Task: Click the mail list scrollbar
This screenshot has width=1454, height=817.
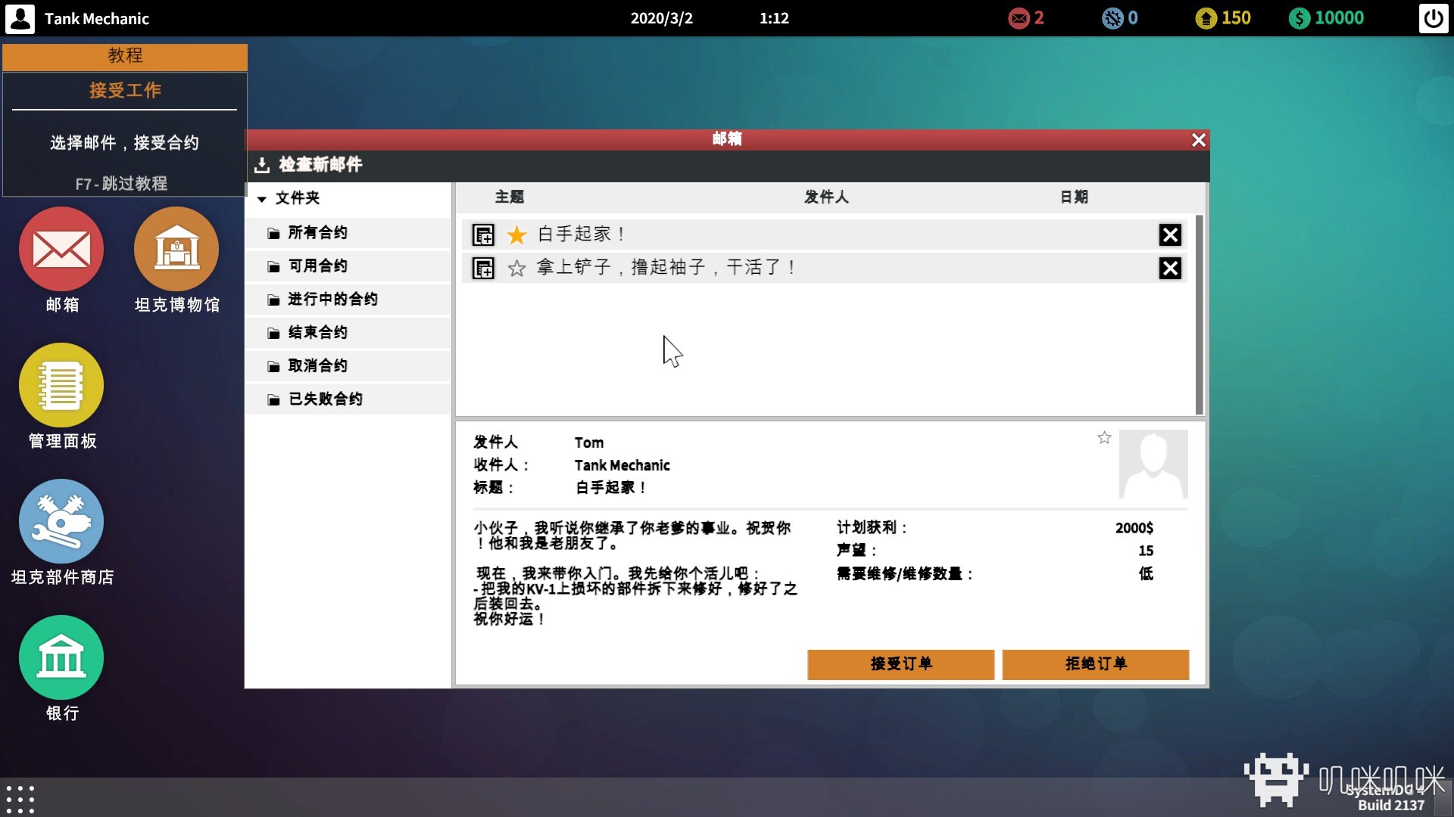Action: 1199,315
